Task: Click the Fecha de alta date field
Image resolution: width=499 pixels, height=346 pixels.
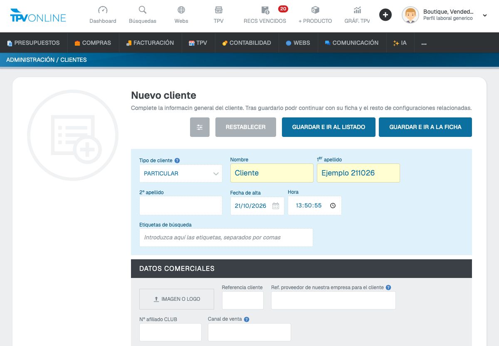Action: tap(257, 206)
